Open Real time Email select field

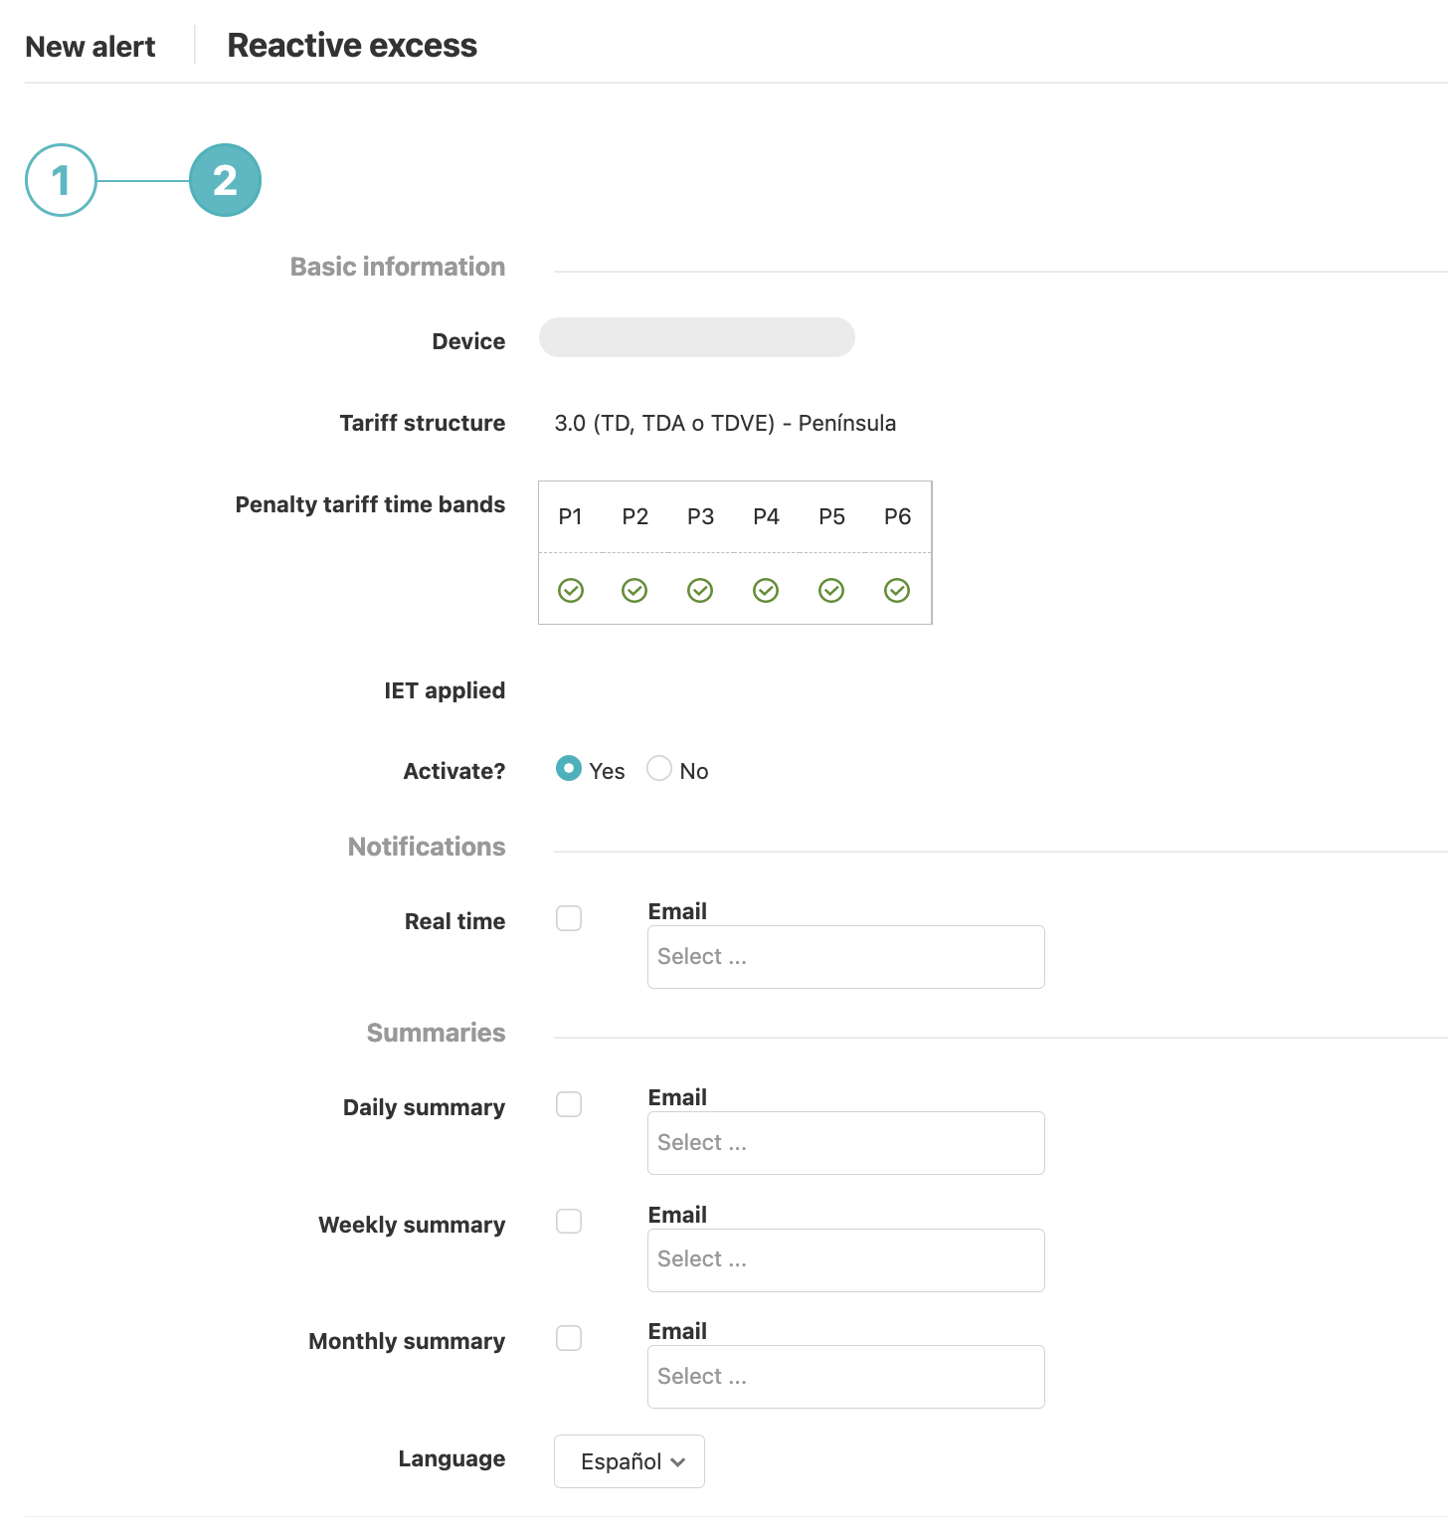tap(846, 957)
